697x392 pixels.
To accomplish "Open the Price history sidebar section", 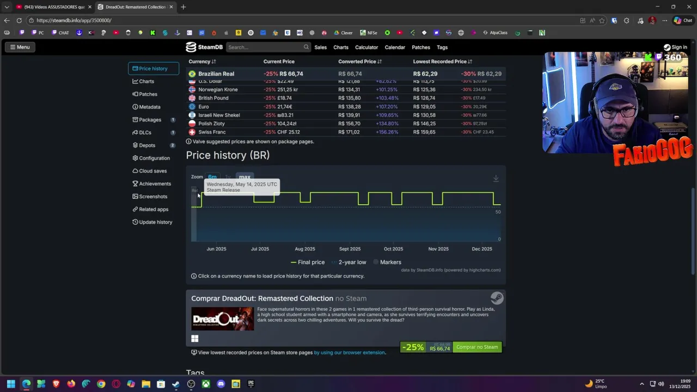I will (153, 69).
